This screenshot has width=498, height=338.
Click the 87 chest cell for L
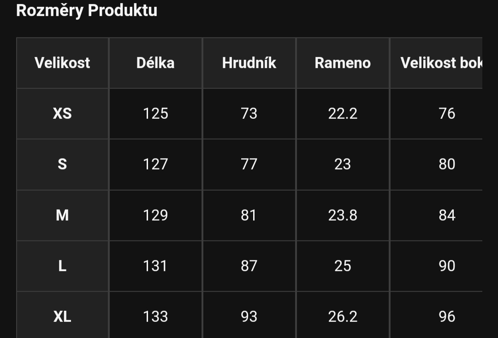(x=249, y=266)
